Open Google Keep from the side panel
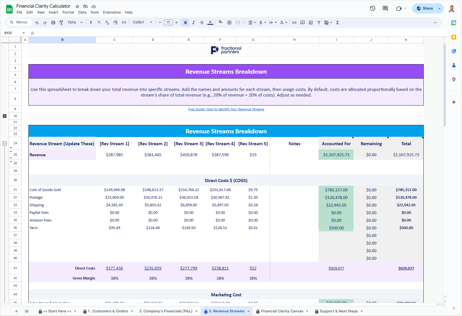 click(454, 37)
